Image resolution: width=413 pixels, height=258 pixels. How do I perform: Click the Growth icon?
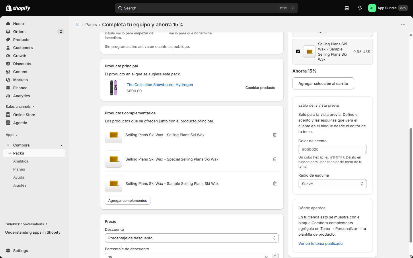pos(8,56)
